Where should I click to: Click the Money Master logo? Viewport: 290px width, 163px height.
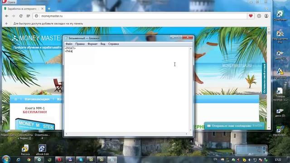(37, 38)
